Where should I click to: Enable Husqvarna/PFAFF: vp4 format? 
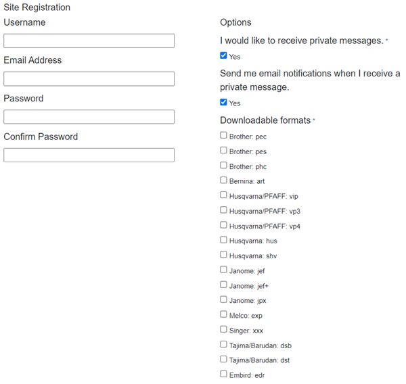coord(224,225)
